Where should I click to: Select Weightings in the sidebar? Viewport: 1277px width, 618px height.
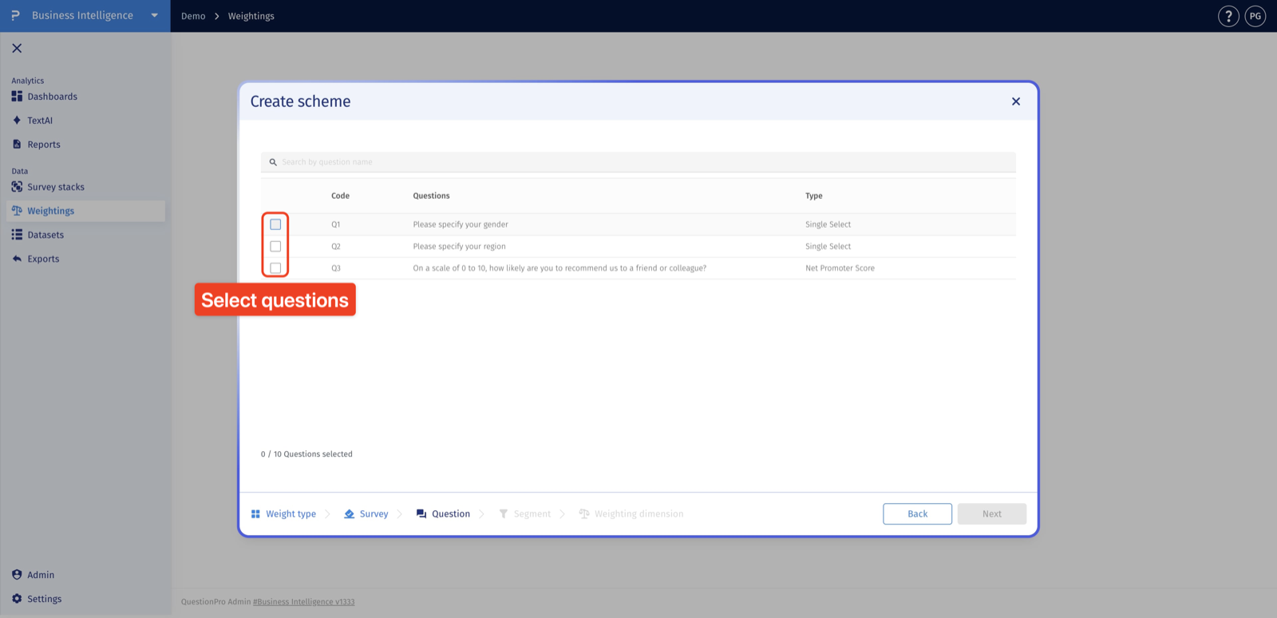(x=85, y=211)
